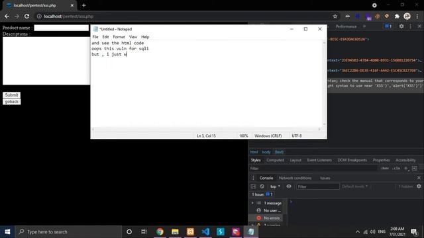
Task: Click the taskbar search box
Action: click(68, 232)
